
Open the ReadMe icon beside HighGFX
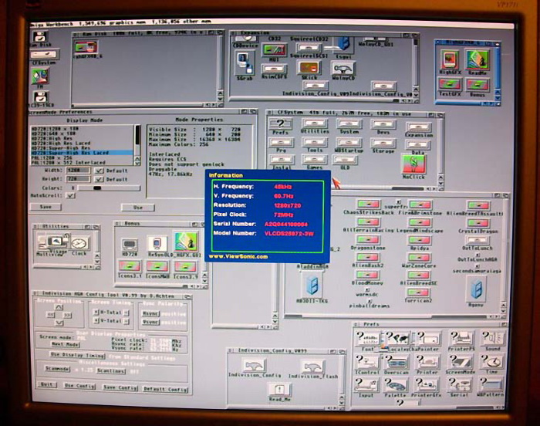478,59
